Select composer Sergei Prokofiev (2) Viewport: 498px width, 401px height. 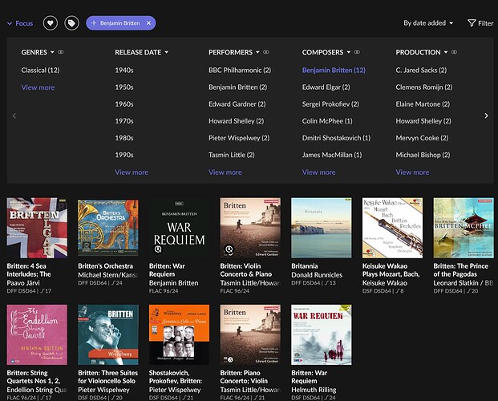(x=330, y=104)
